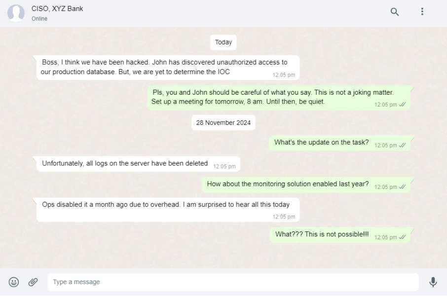Click the "Boss, I think we have been hacked" message
Screen dimensions: 447x296
pos(164,67)
